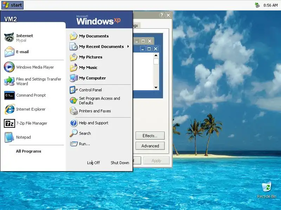The height and width of the screenshot is (210, 281).
Task: Open My Documents folder icon
Action: pos(73,36)
